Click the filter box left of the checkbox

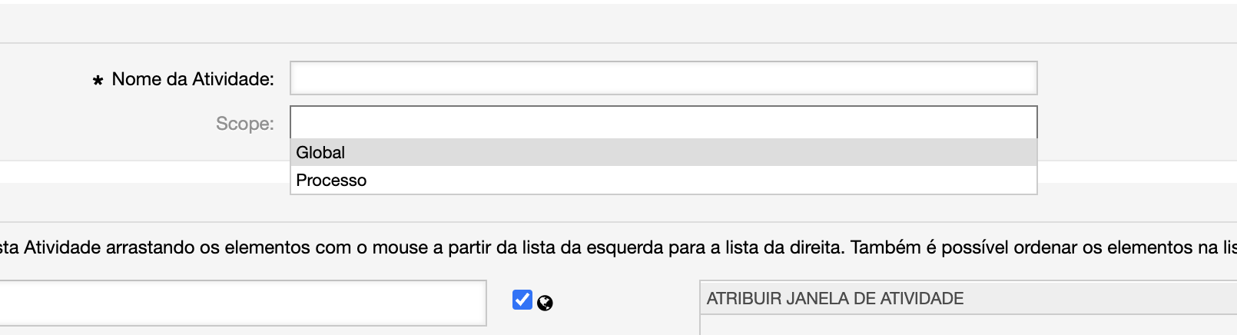pyautogui.click(x=242, y=303)
